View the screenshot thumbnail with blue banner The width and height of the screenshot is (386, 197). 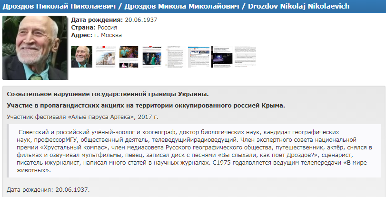coord(198,57)
